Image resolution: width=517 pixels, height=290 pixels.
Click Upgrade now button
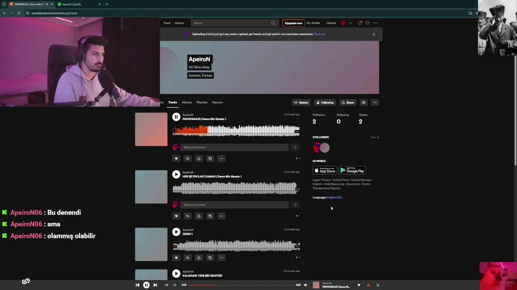pyautogui.click(x=293, y=23)
